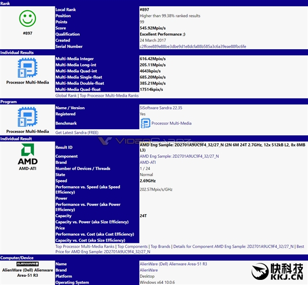Open the Global Rank link
The image size is (308, 285).
(66, 95)
